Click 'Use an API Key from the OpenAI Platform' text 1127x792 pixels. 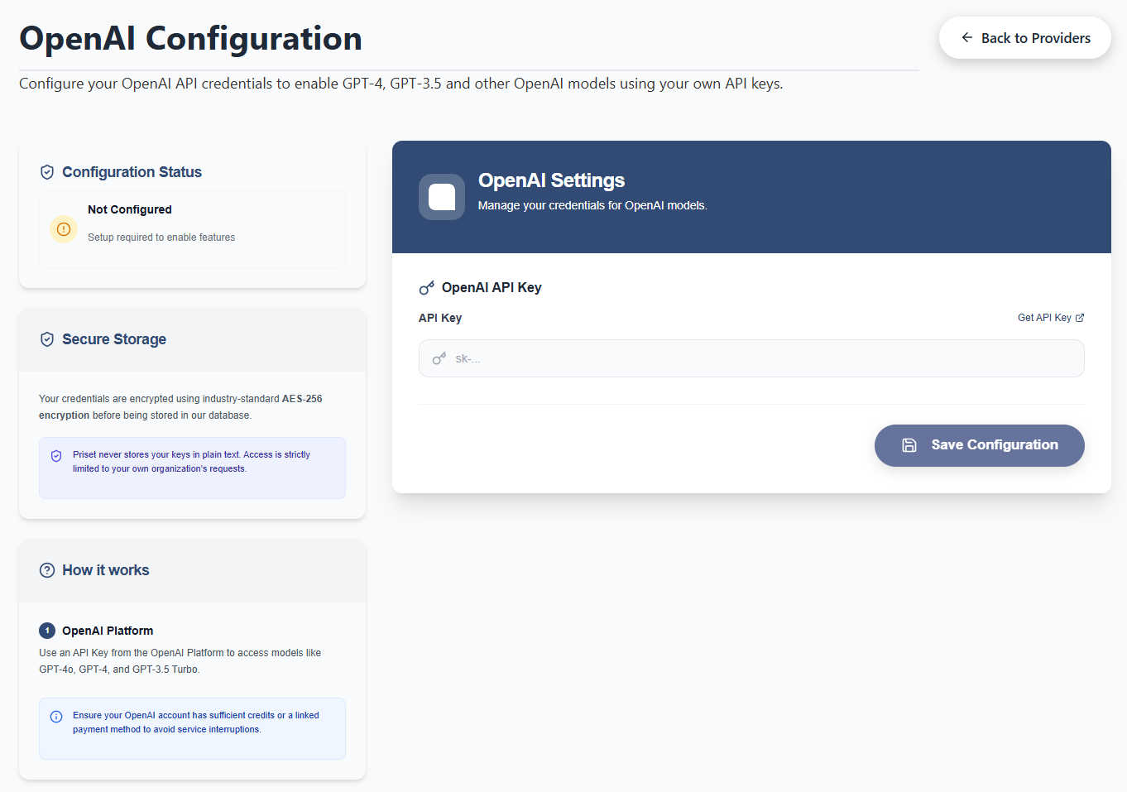coord(180,661)
